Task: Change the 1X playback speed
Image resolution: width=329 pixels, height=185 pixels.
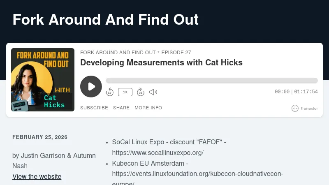Action: [125, 92]
